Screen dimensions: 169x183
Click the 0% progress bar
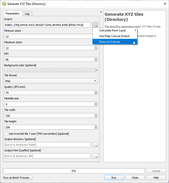pos(74,171)
